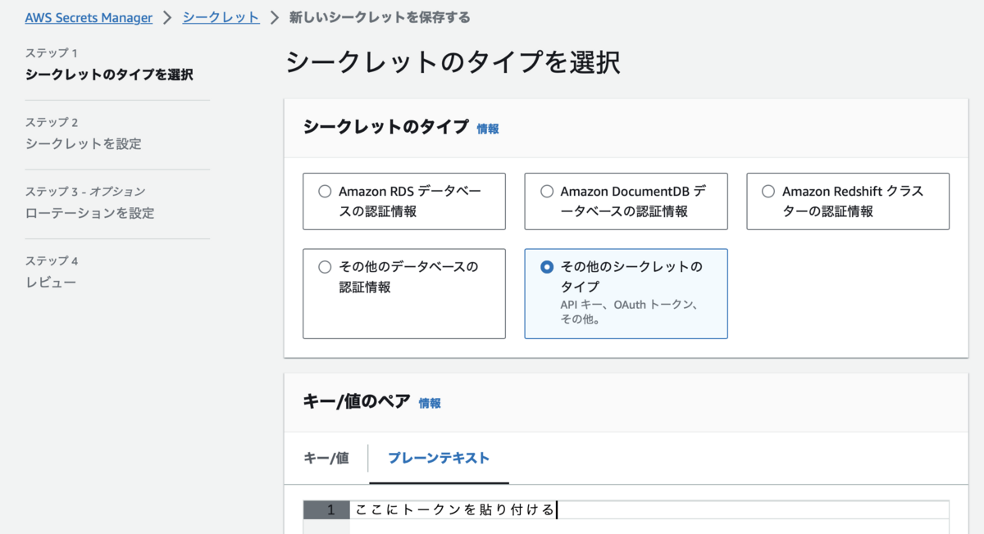Screen dimensions: 984x534
Task: Select その他のデータベースの認証情報 radio option
Action: 325,267
